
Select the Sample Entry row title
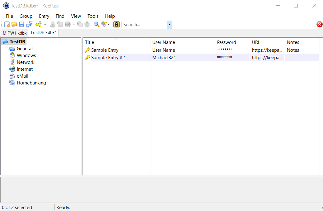105,50
